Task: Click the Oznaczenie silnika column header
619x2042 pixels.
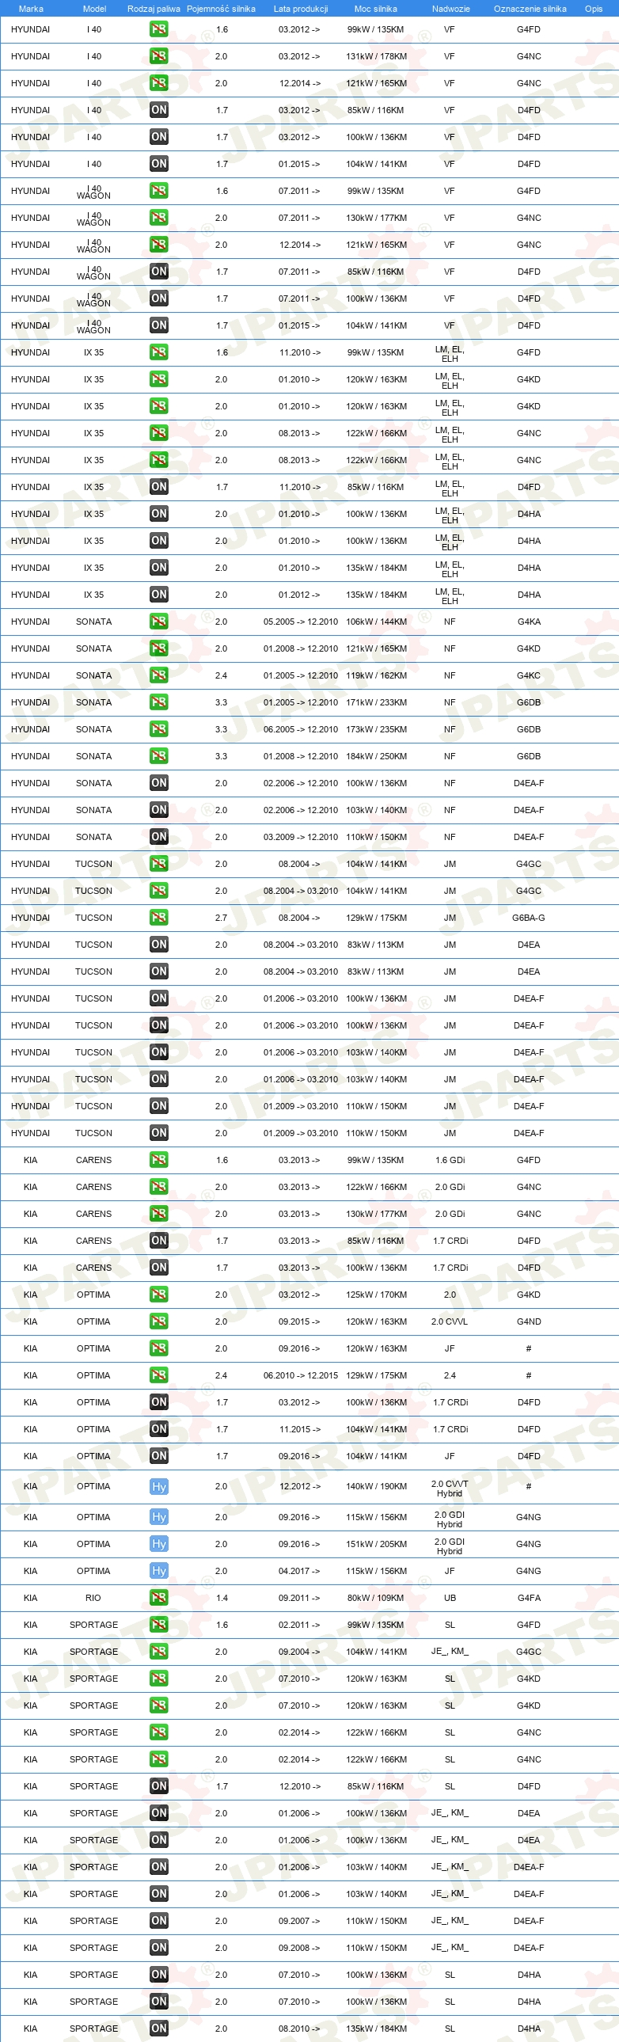Action: point(530,9)
